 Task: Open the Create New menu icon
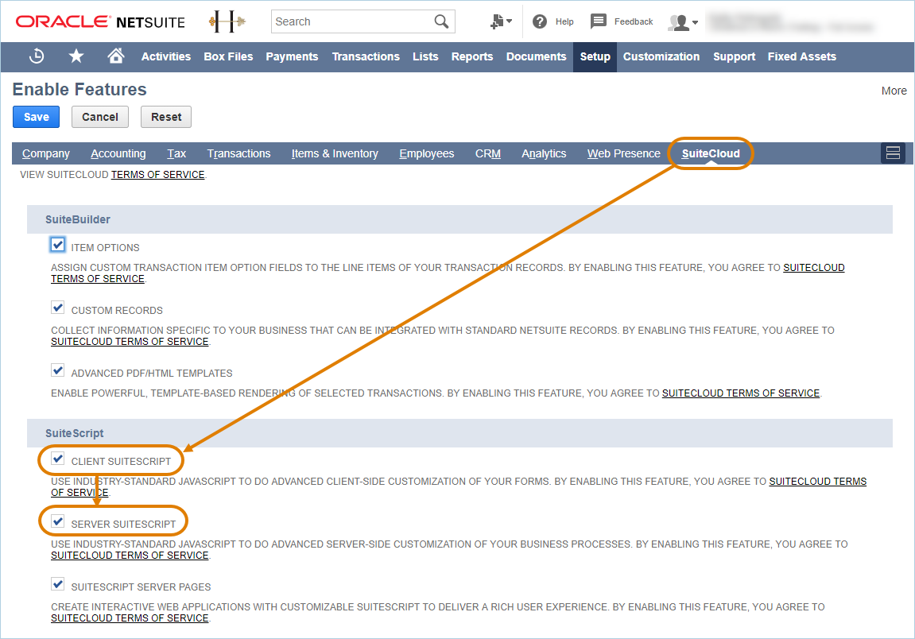pyautogui.click(x=501, y=21)
